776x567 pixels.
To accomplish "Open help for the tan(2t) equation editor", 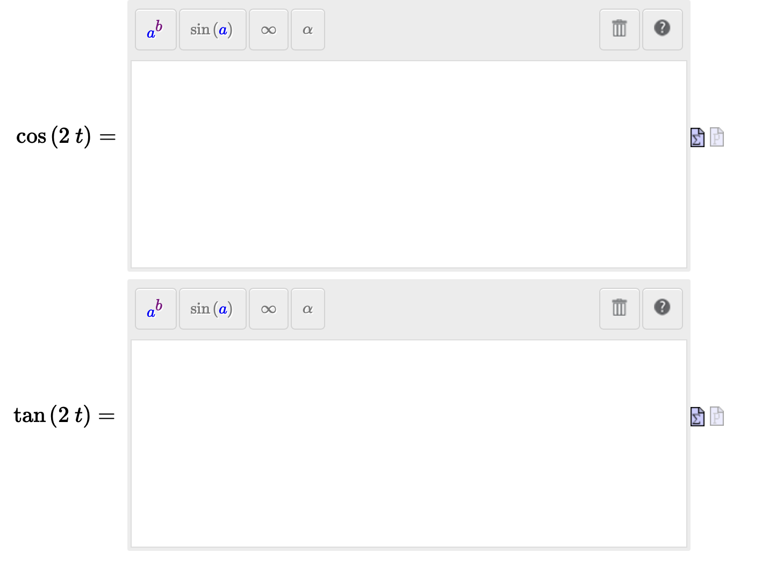I will (x=662, y=309).
